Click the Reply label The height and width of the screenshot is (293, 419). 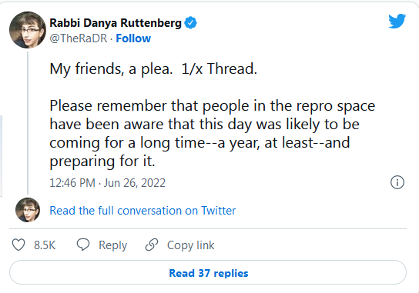pos(112,245)
